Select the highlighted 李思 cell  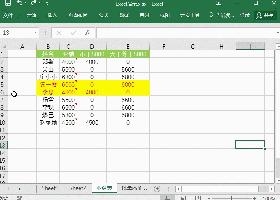(48, 92)
